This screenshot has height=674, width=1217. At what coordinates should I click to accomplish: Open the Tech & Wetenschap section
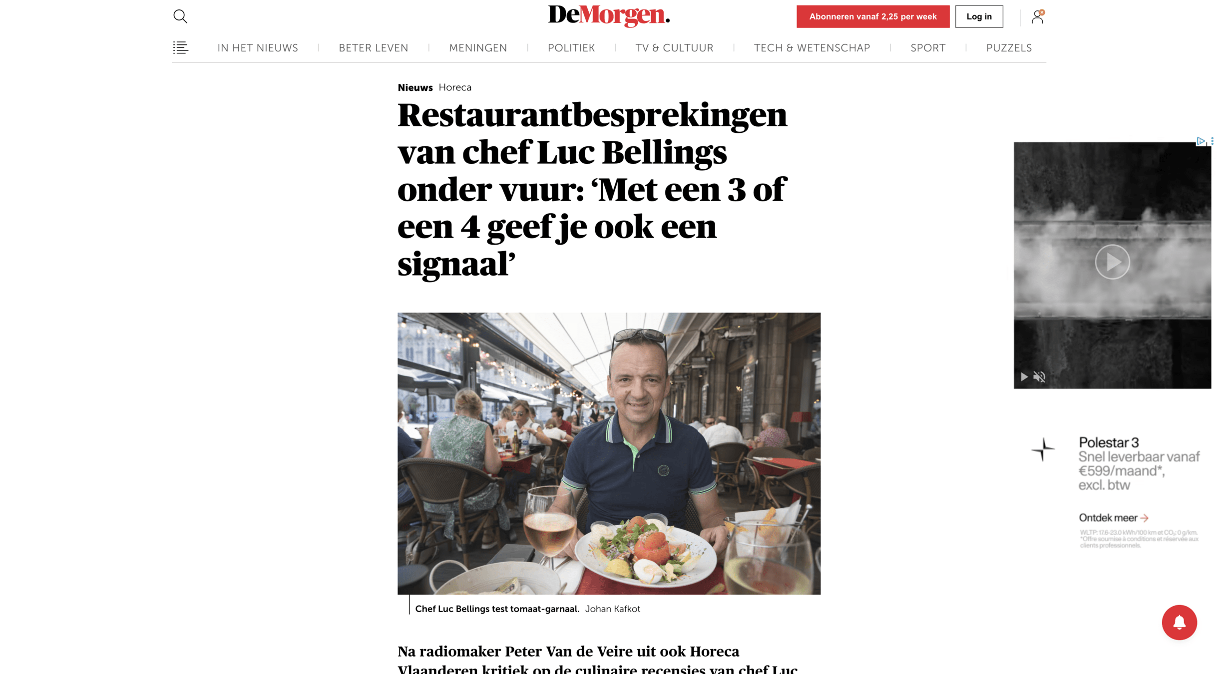(x=811, y=48)
